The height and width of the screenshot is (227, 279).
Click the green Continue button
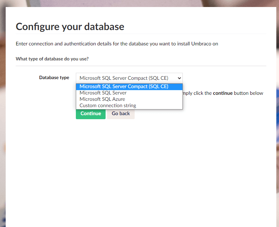(x=91, y=113)
